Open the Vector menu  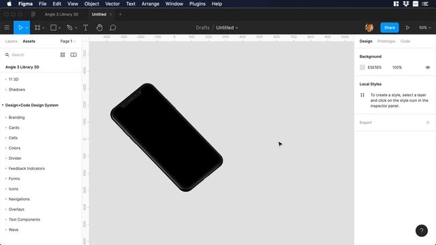pyautogui.click(x=112, y=3)
